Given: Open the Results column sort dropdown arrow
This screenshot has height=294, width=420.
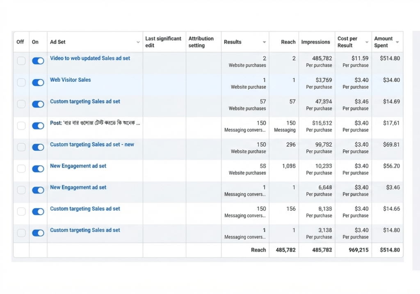Looking at the screenshot, I should coord(264,42).
